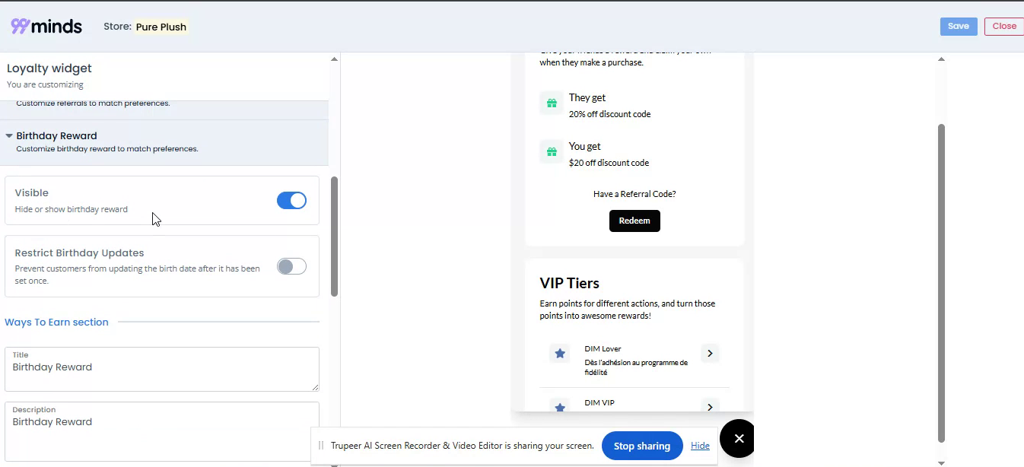This screenshot has height=467, width=1024.
Task: Open the DIM Lover tier chevron
Action: (710, 354)
